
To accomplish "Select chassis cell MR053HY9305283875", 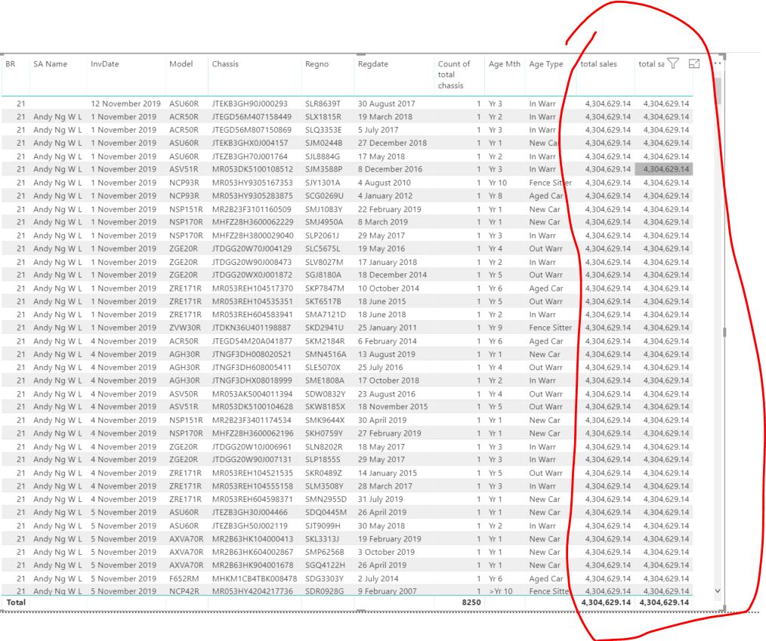I will 252,196.
